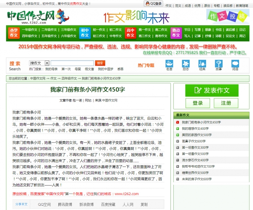Open 六年级作文 in the navigation
The width and height of the screenshot is (253, 210).
69,36
